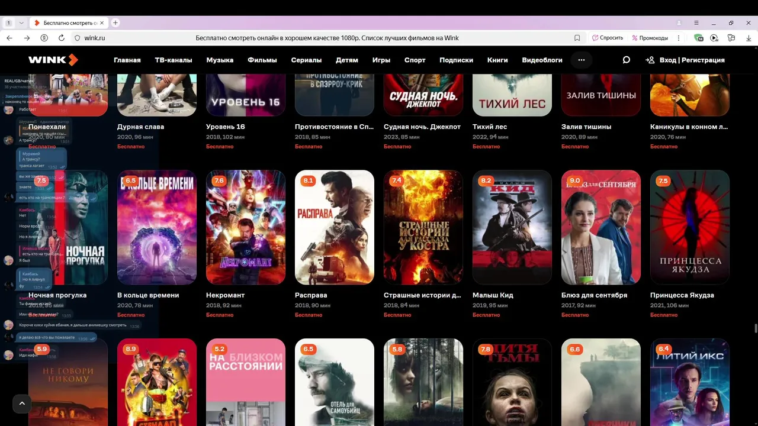Bookmark this page in address bar

coord(577,38)
